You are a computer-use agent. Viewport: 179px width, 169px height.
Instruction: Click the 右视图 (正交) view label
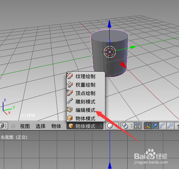point(14,137)
